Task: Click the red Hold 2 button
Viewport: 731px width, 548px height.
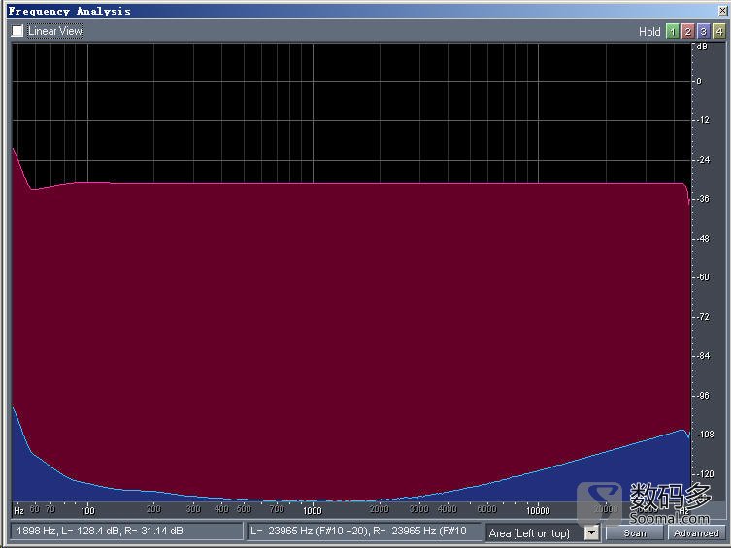Action: (x=687, y=31)
